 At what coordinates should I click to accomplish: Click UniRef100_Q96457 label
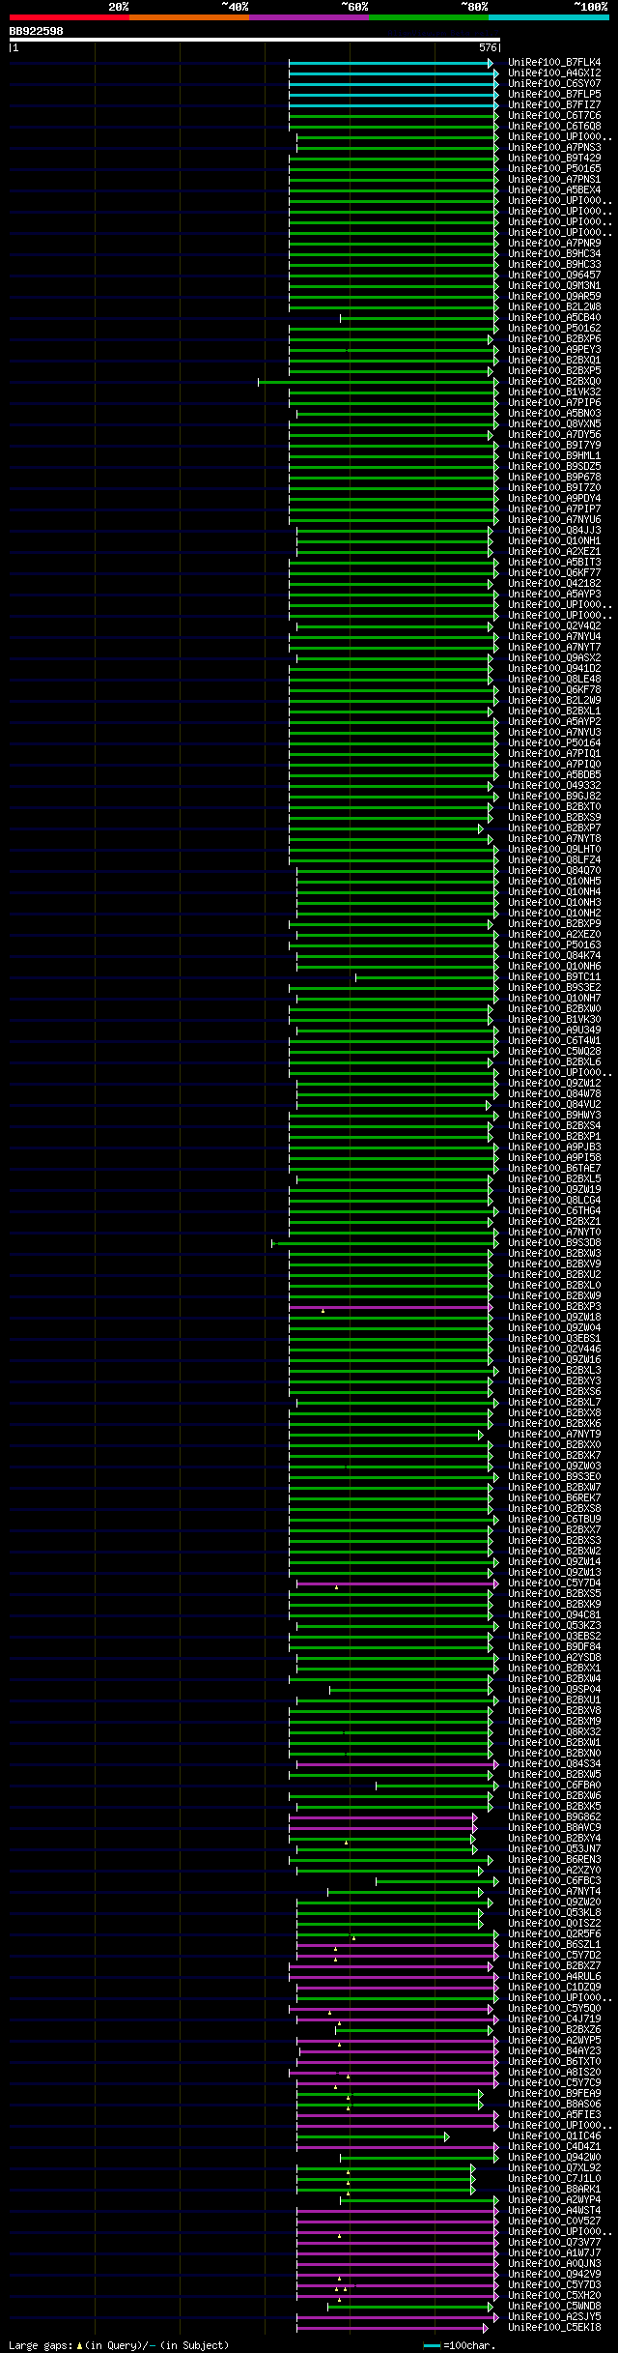coord(554,276)
